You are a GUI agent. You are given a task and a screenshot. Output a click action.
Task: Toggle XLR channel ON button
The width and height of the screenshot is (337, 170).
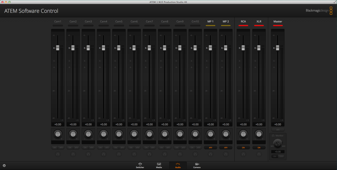(259, 147)
